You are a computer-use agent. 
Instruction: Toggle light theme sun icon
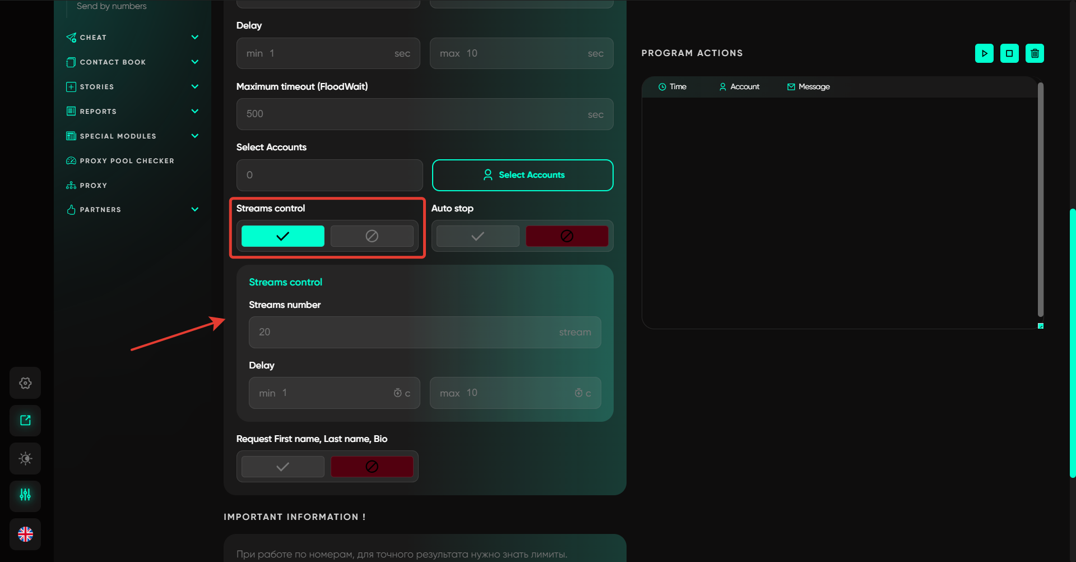point(25,458)
